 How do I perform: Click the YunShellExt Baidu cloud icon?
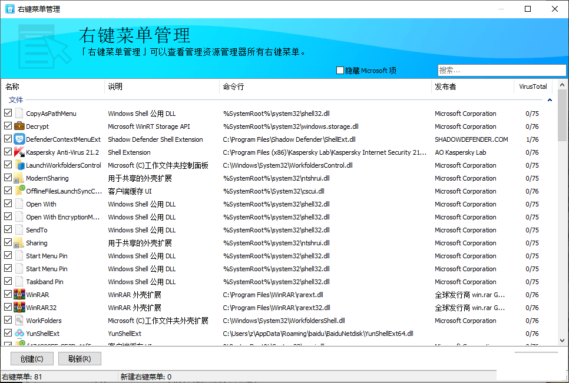tap(19, 334)
